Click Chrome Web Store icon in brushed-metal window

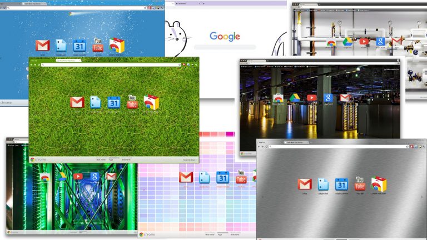click(379, 184)
